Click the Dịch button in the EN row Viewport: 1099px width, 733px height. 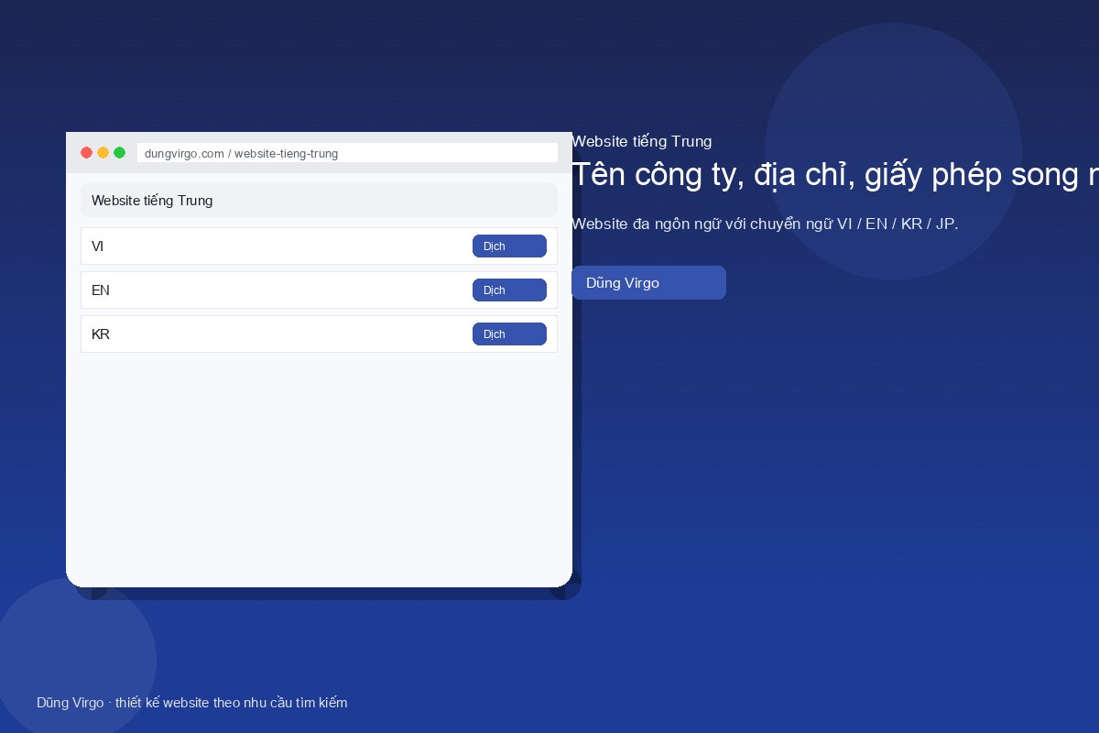pyautogui.click(x=509, y=290)
